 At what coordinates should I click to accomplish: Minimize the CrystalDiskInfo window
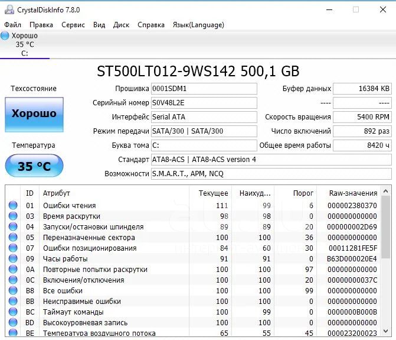(x=329, y=10)
